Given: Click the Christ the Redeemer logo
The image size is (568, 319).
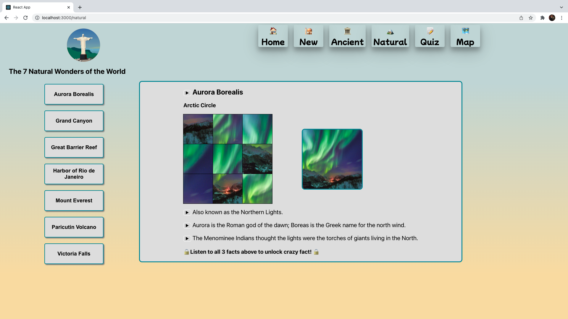Looking at the screenshot, I should [83, 45].
